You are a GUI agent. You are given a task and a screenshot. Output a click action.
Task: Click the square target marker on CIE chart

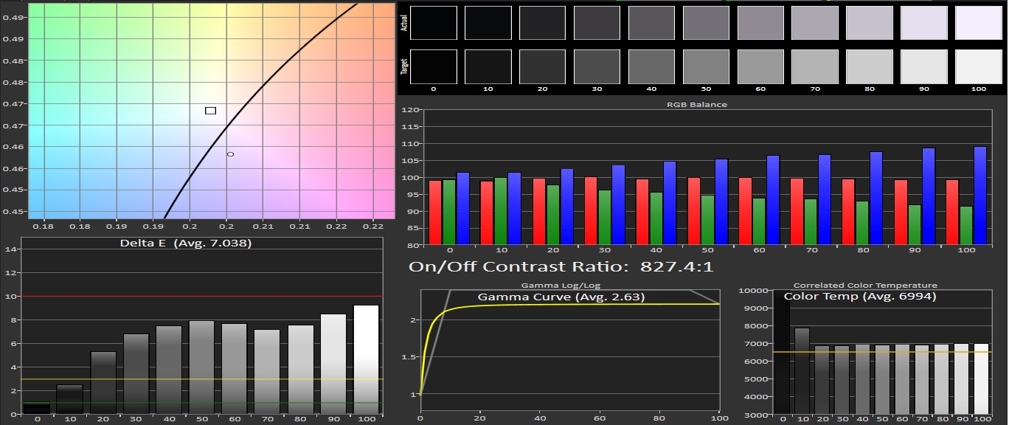(x=210, y=111)
